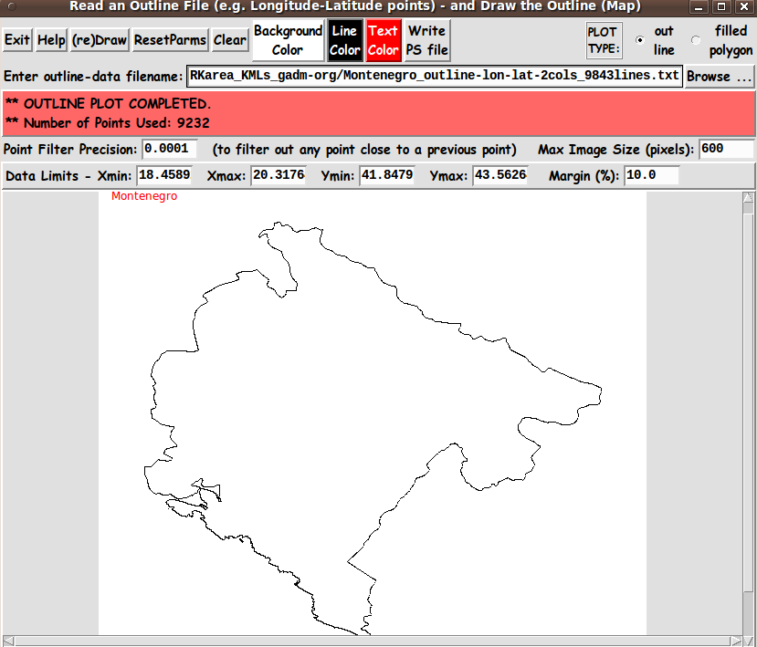This screenshot has width=757, height=647.
Task: Open the Help window
Action: 51,40
